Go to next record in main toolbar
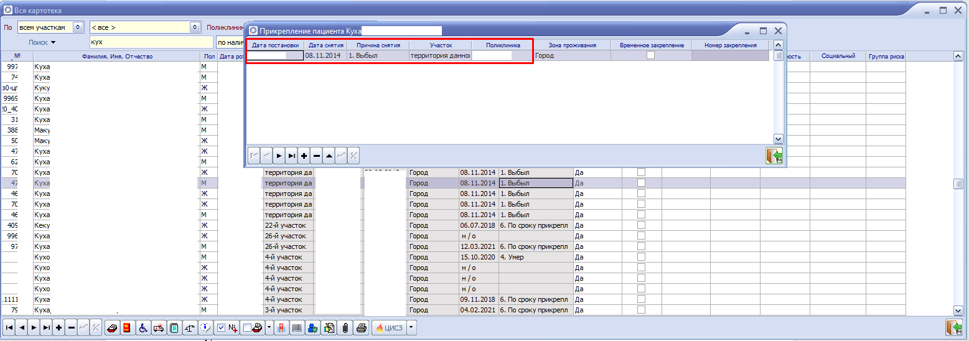 point(34,327)
